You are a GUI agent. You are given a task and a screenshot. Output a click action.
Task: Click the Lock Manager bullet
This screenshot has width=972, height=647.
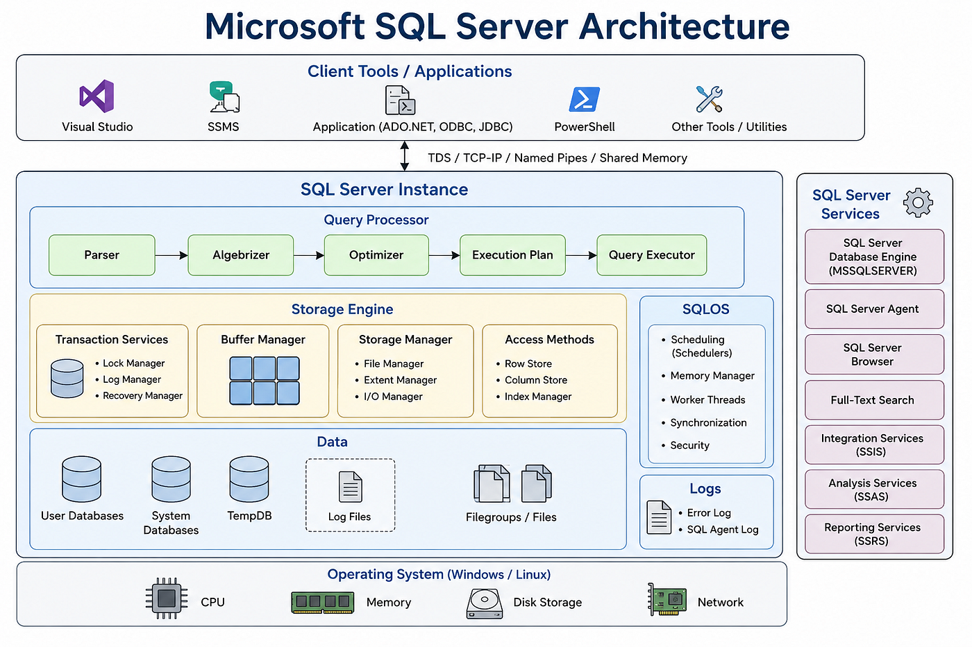click(x=130, y=363)
